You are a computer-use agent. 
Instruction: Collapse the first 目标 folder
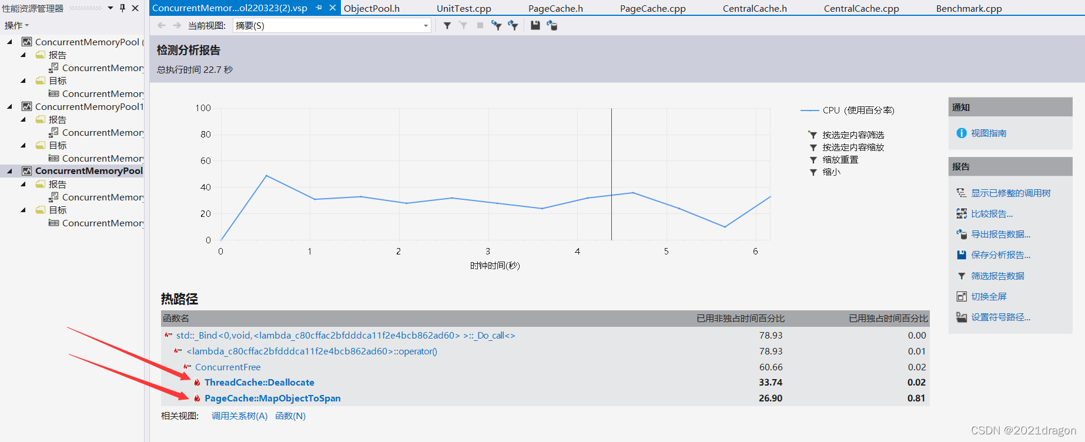pos(23,81)
